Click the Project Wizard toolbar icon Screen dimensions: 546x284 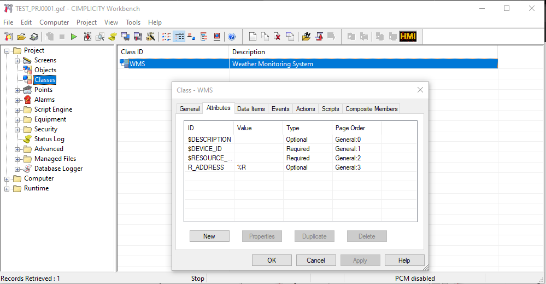[x=150, y=37]
